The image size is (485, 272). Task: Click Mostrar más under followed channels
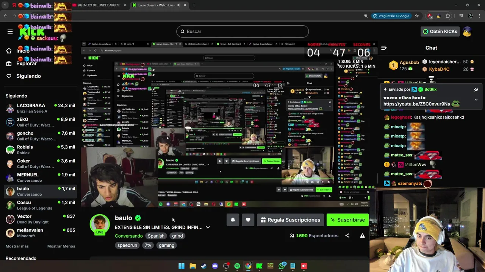pyautogui.click(x=17, y=246)
